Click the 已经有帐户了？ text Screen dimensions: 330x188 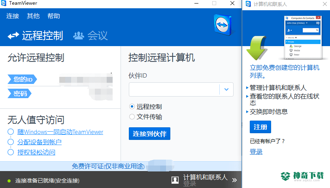click(x=267, y=141)
